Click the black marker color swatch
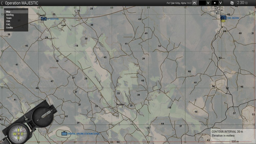The width and height of the screenshot is (256, 144). (x=202, y=3)
